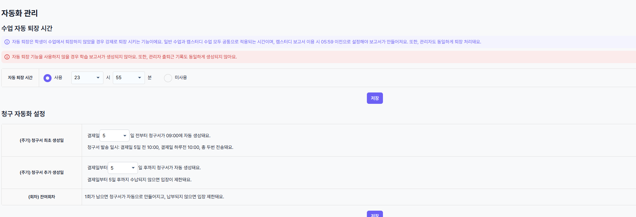The width and height of the screenshot is (636, 217).
Task: Open the 결제일 days-before dropdown
Action: tap(114, 136)
